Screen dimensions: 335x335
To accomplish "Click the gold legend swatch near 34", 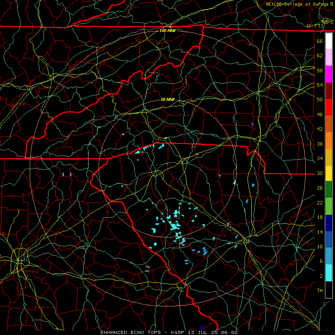I will (329, 157).
